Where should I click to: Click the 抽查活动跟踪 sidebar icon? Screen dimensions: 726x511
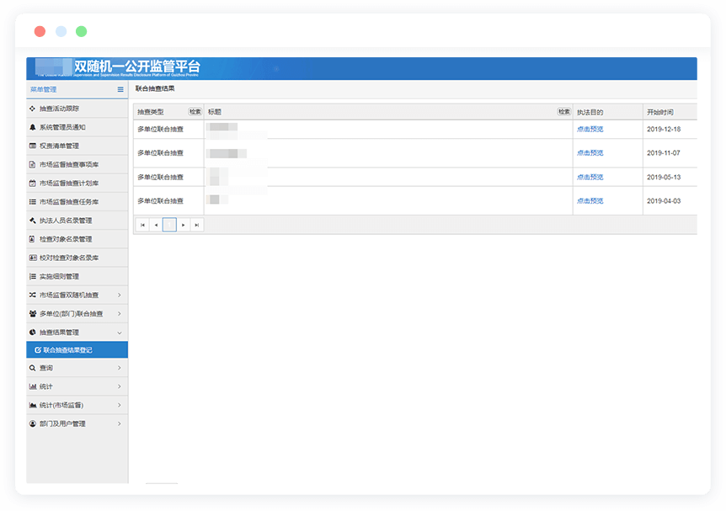click(x=33, y=109)
